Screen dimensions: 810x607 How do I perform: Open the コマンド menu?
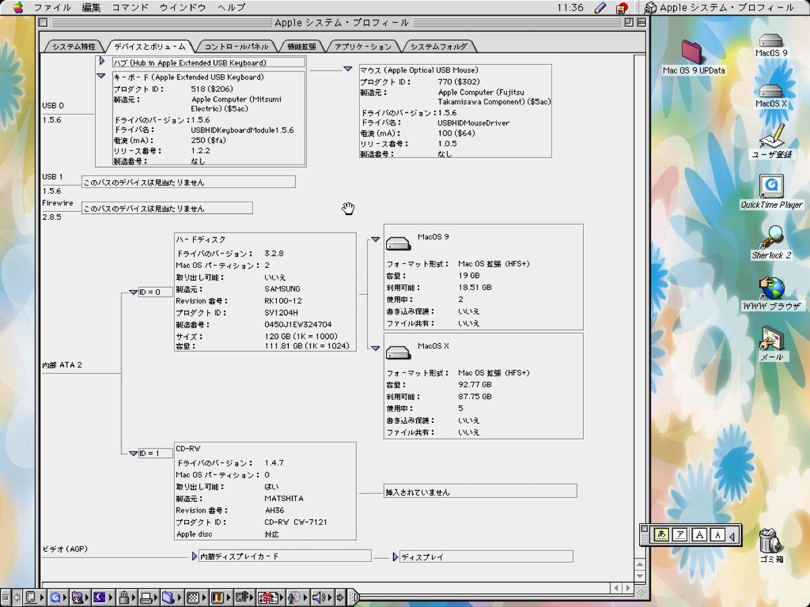[x=130, y=7]
